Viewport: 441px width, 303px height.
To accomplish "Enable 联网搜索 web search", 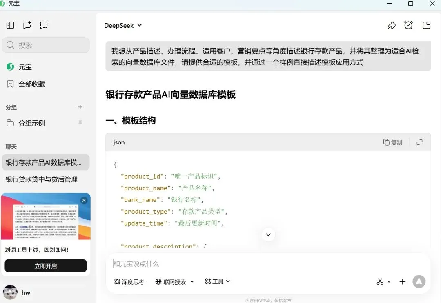I will coord(171,281).
